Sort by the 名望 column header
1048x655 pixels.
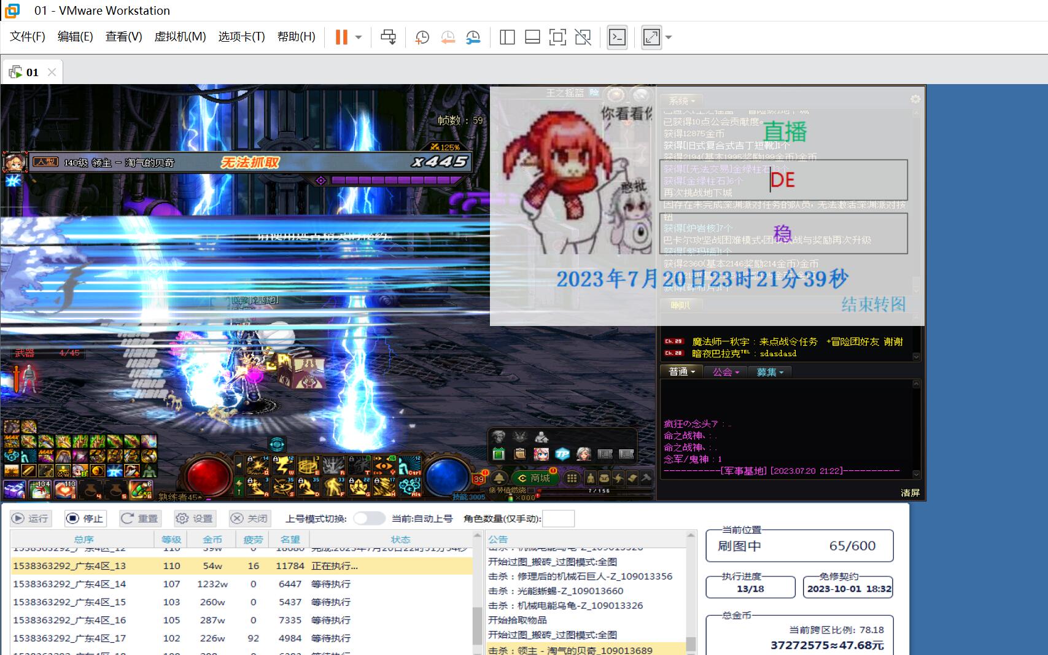290,539
